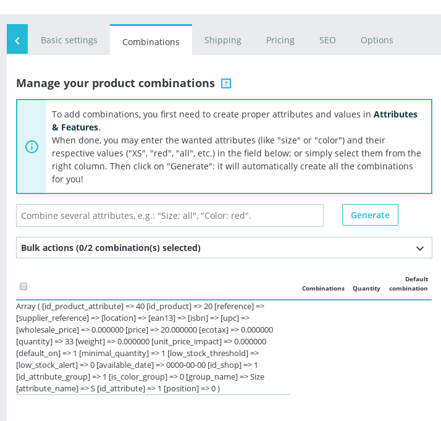Open the help icon beside Manage your product combinations

coord(226,83)
